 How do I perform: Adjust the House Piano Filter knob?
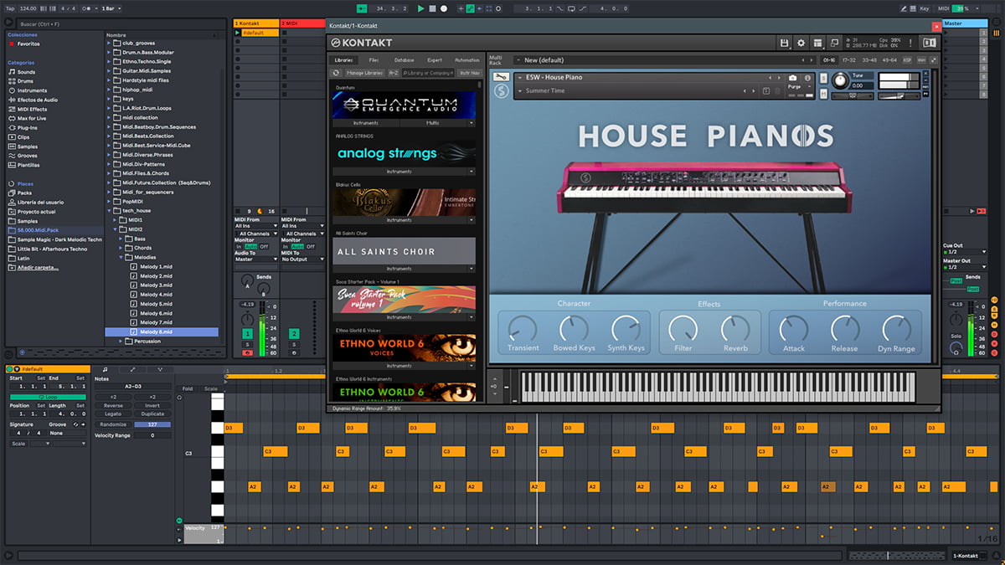pos(683,329)
